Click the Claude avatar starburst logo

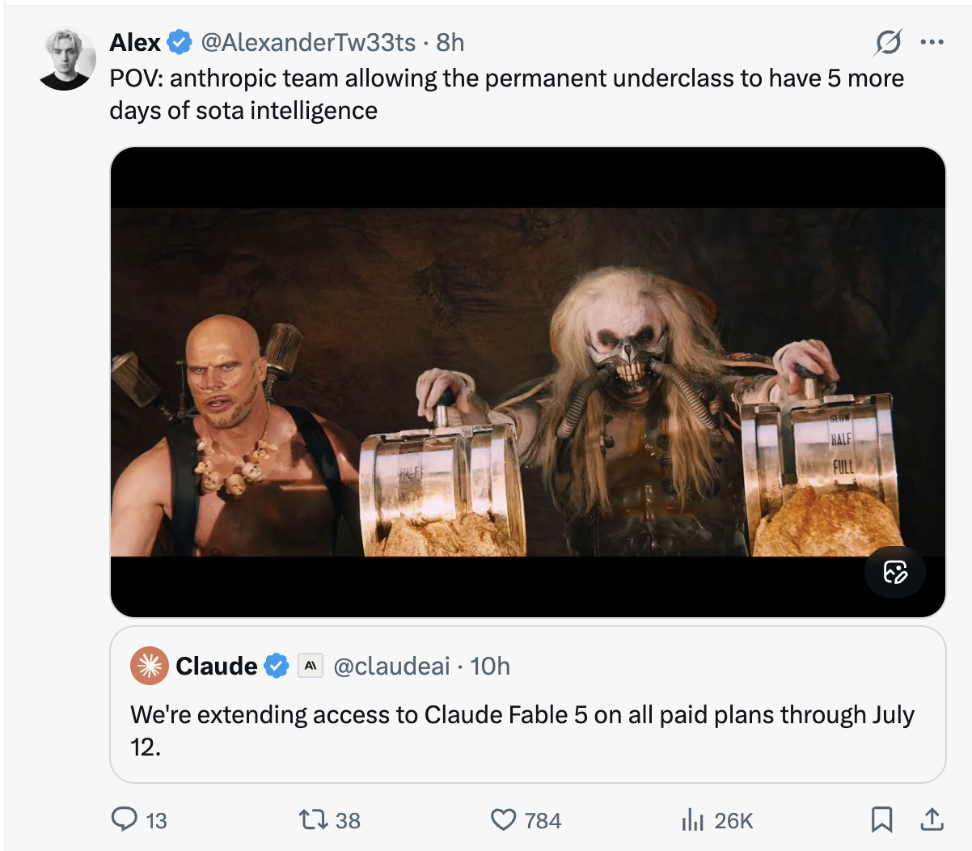pyautogui.click(x=149, y=666)
